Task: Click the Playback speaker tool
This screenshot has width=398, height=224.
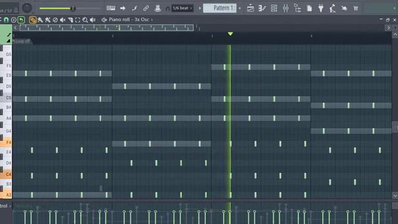Action: (93, 20)
